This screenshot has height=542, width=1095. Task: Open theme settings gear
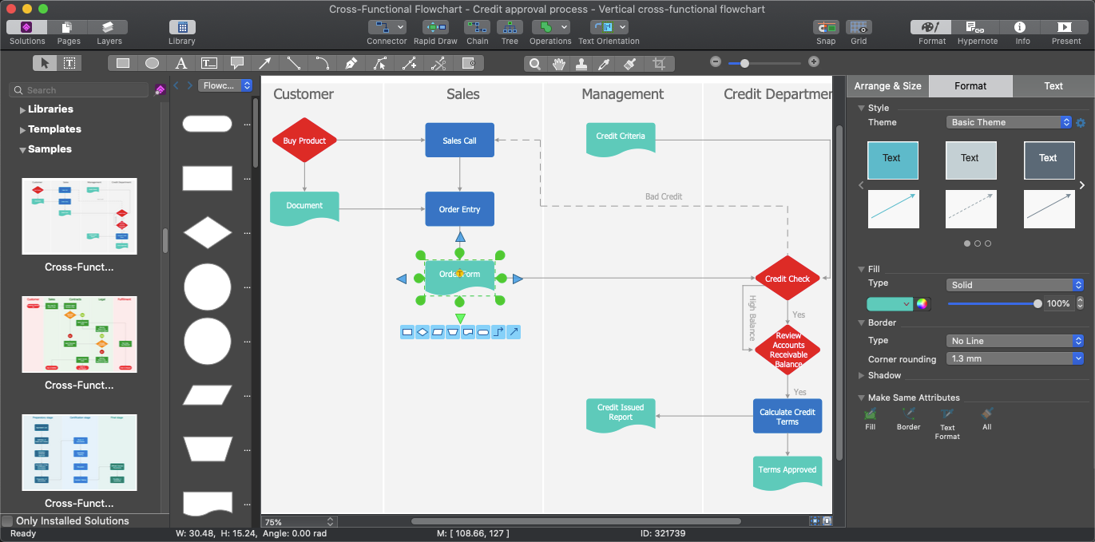click(1081, 123)
